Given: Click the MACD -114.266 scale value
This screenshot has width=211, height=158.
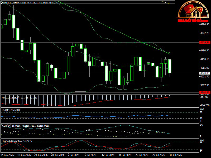Looking at the screenshot, I should click(205, 105).
